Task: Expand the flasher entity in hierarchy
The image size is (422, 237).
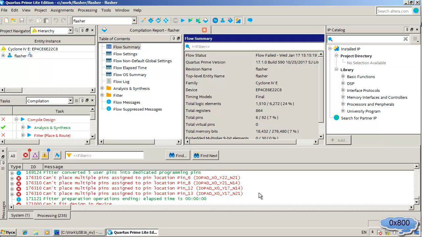Action: [3, 56]
